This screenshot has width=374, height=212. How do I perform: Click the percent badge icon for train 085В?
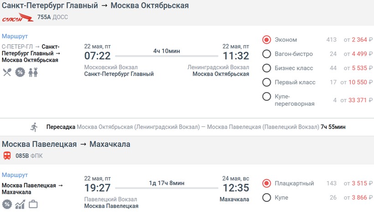pos(7,204)
